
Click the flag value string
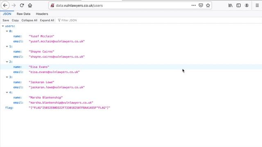pos(69,108)
